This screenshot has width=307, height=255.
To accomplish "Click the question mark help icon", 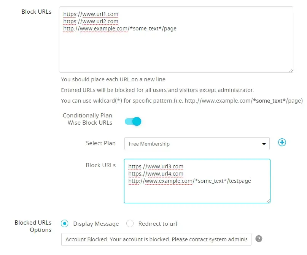I will (x=259, y=239).
